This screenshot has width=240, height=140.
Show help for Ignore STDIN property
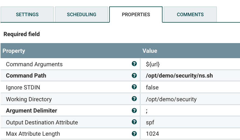coord(134,87)
